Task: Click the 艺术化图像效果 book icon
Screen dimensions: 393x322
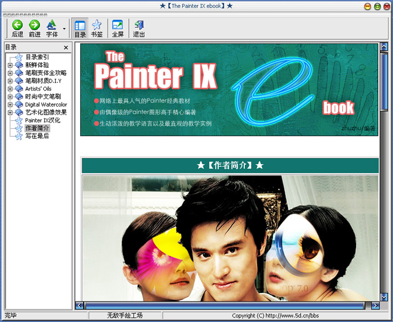Action: point(19,112)
